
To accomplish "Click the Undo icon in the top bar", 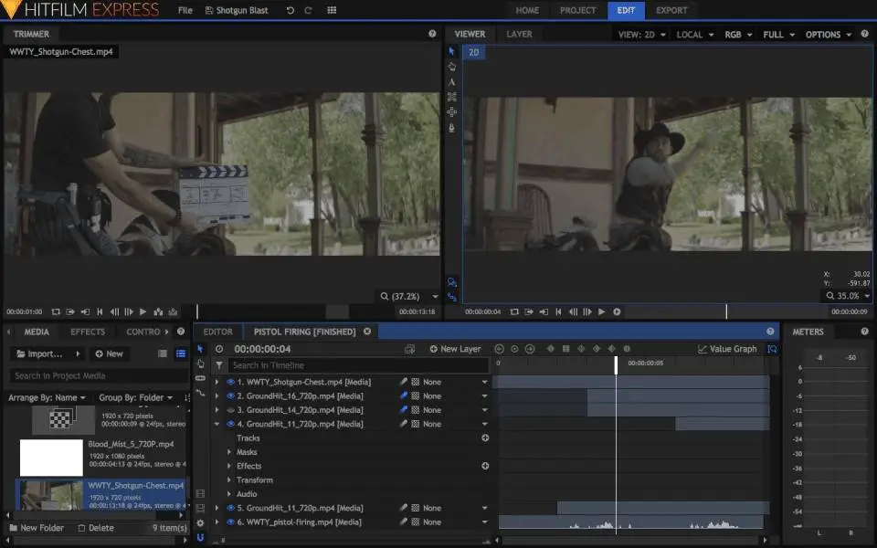I will coord(291,10).
